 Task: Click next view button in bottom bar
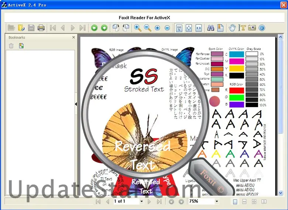click(181, 202)
